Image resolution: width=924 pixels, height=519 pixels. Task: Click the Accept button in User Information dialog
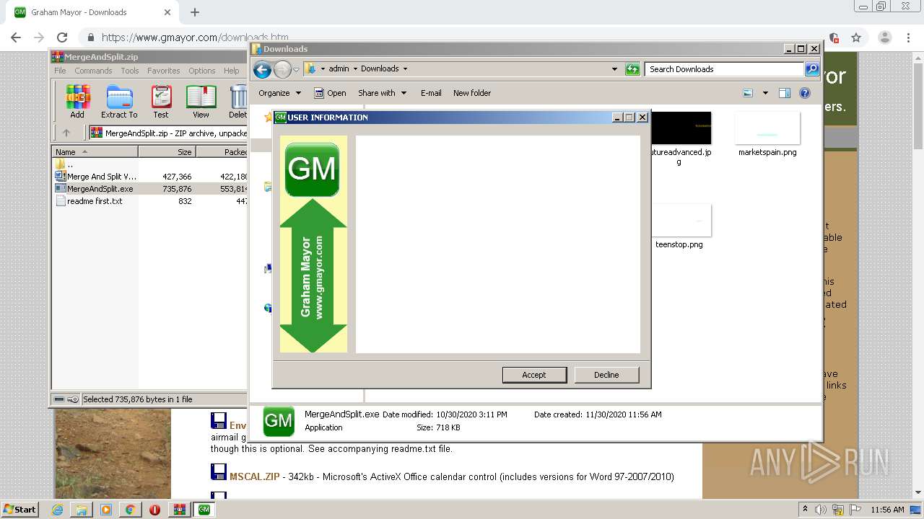coord(534,375)
